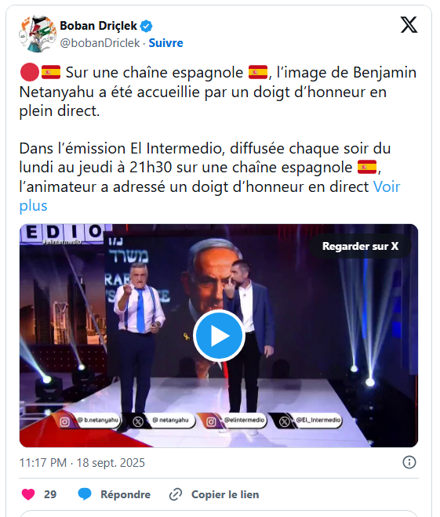The image size is (440, 517).
Task: Click the 29 likes count
Action: coord(50,494)
